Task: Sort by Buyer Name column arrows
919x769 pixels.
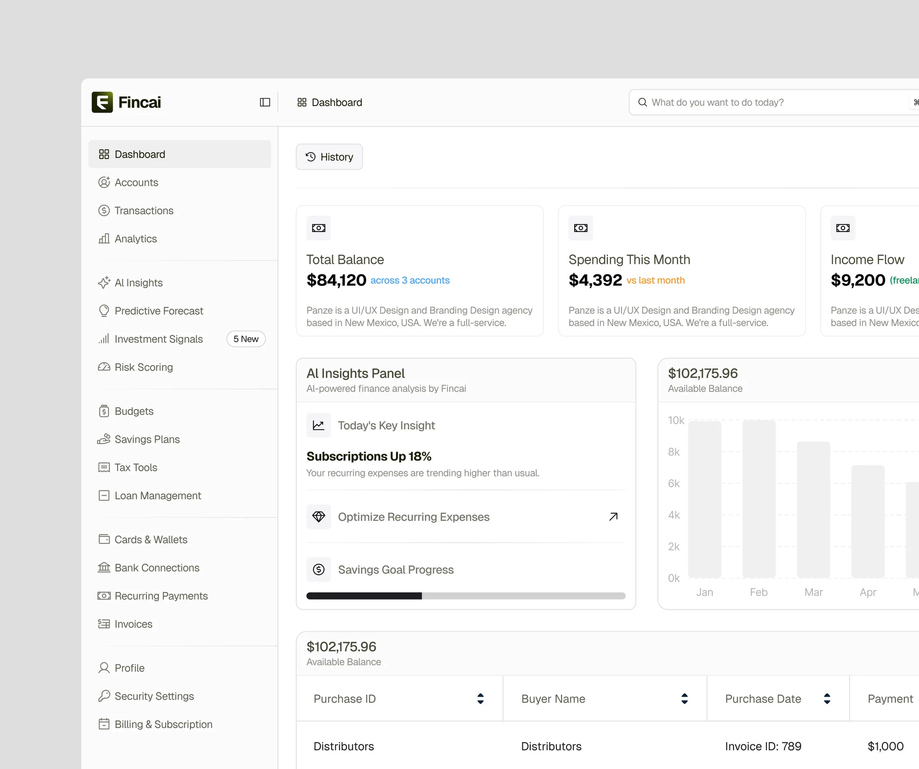Action: [x=684, y=699]
